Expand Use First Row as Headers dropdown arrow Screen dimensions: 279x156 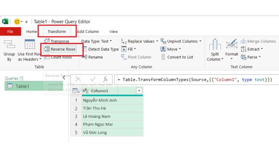tap(40, 59)
